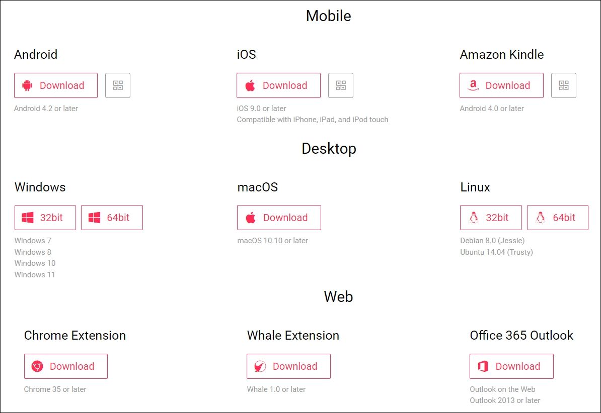Click the Outlook icon on Office 365 Download

point(482,366)
